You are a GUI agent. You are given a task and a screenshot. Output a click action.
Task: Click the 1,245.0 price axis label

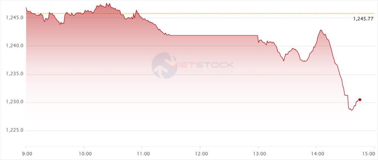pos(15,18)
